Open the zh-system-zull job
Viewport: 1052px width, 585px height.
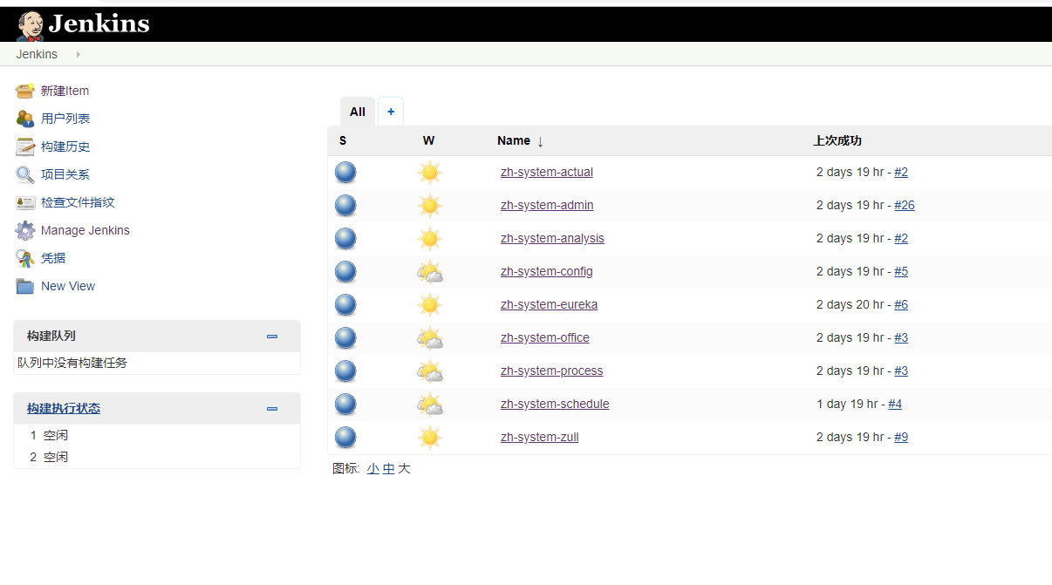[540, 437]
